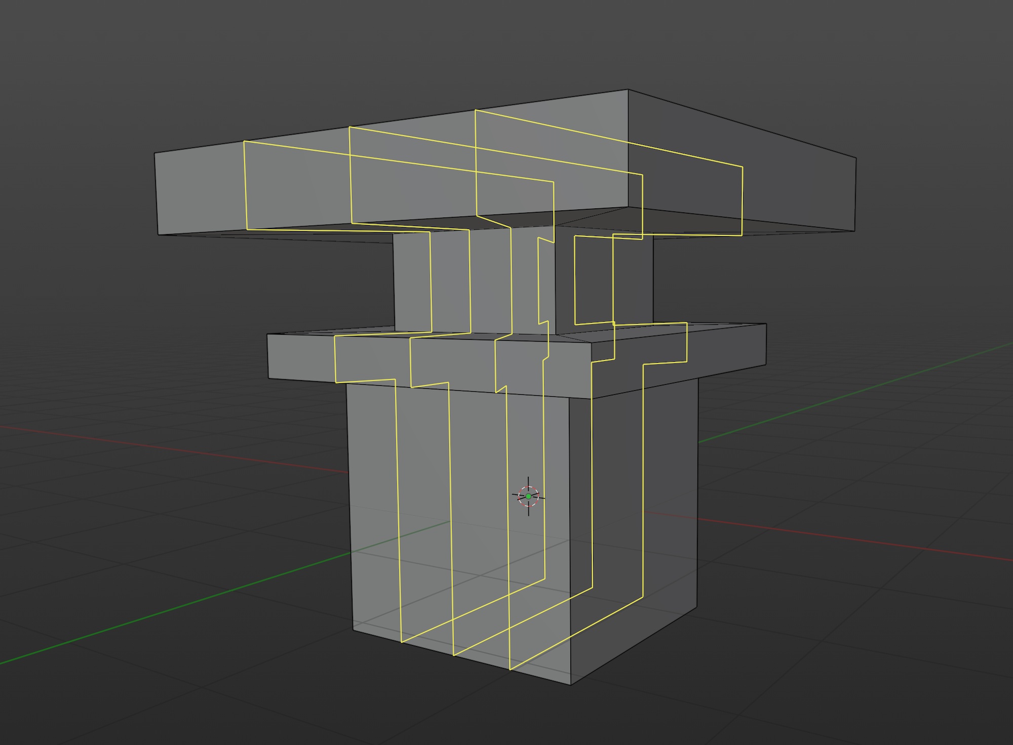
Task: Click the red X axis line left of model
Action: tap(177, 449)
